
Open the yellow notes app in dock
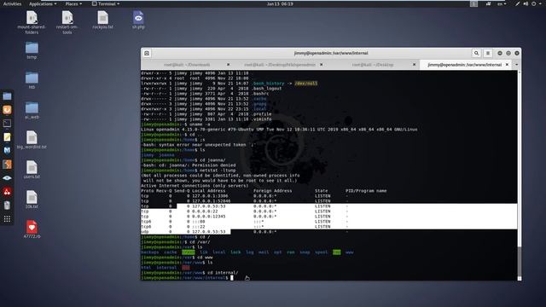7,137
